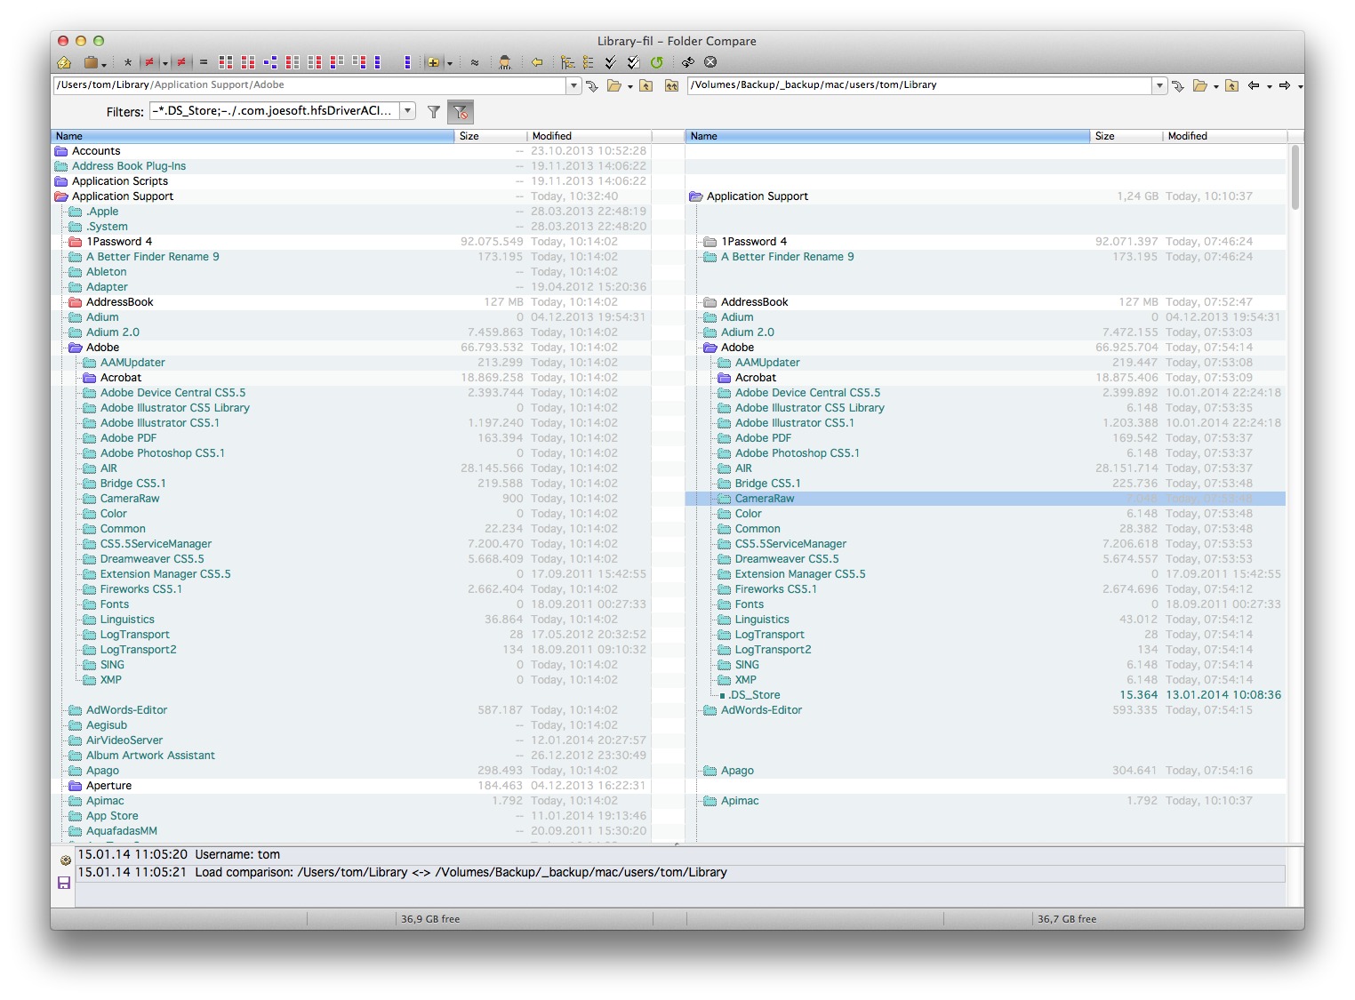This screenshot has height=1000, width=1355.
Task: Open right folder path history dropdown
Action: (x=1159, y=86)
